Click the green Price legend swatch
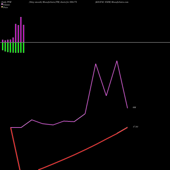This screenshot has height=170, width=170. coord(2,7)
